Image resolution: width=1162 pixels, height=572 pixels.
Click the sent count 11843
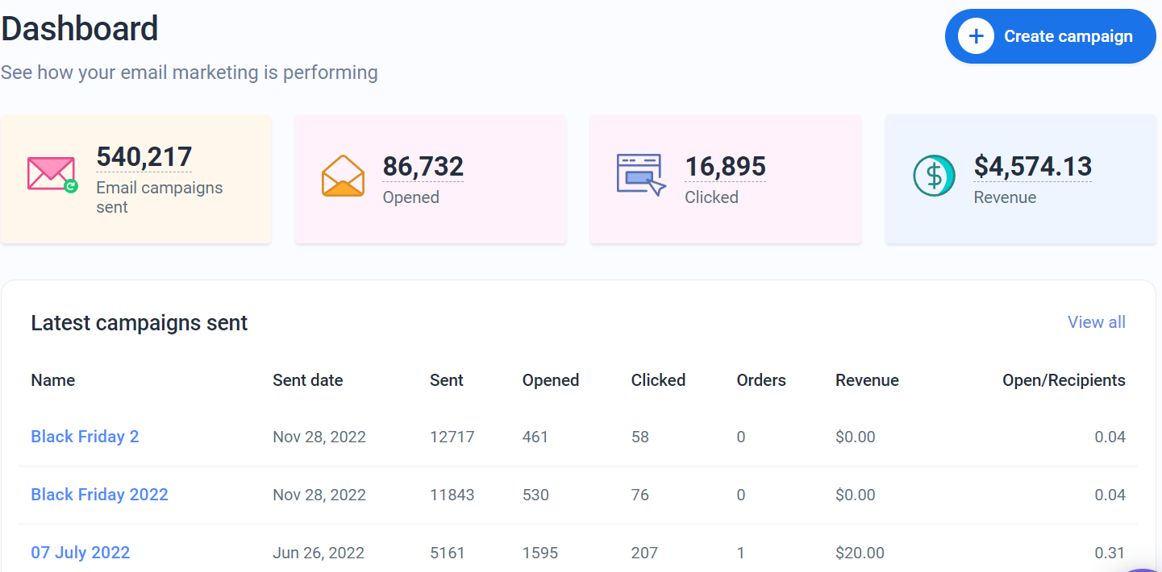452,495
